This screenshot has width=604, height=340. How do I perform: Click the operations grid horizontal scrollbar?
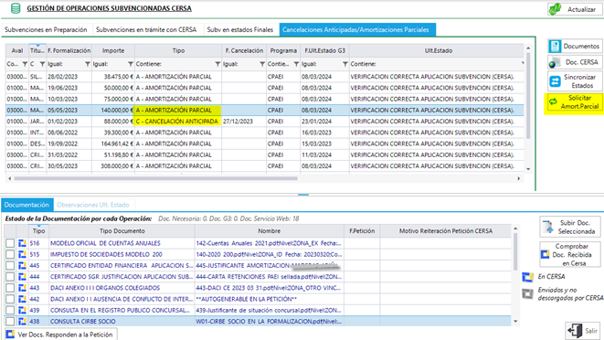coord(155,178)
